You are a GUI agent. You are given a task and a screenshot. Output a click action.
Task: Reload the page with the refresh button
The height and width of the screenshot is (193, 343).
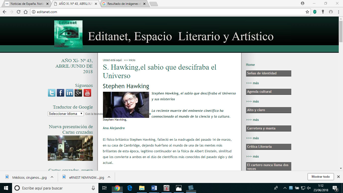pos(18,12)
